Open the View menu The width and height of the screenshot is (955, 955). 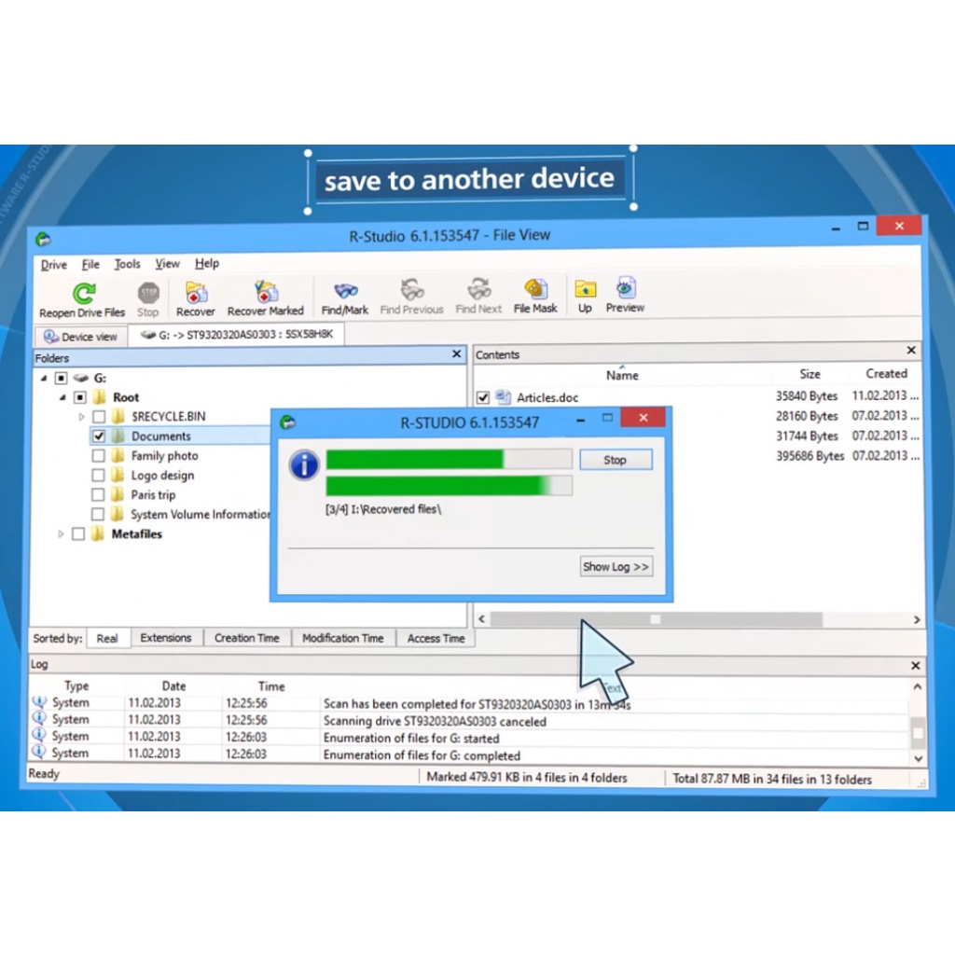[x=168, y=263]
